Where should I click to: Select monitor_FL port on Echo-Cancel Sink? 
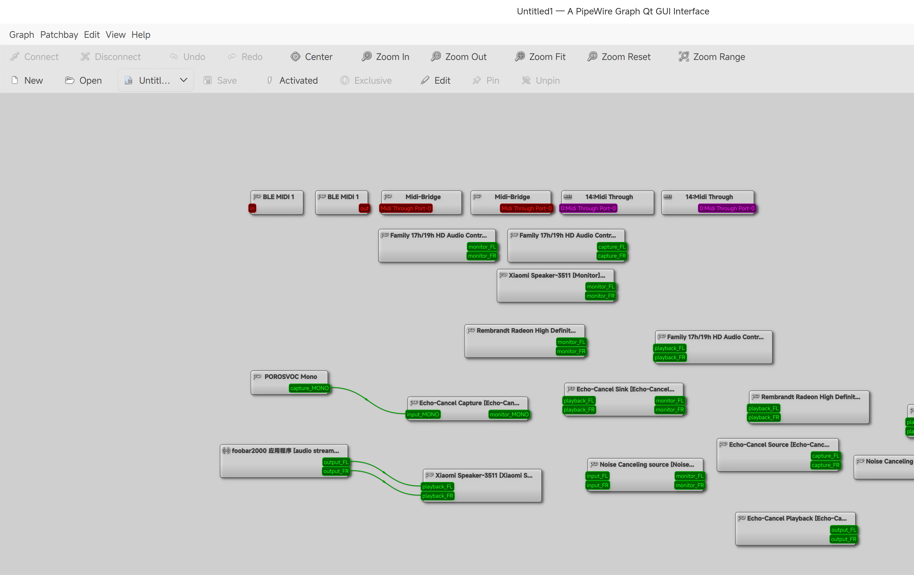(x=670, y=401)
